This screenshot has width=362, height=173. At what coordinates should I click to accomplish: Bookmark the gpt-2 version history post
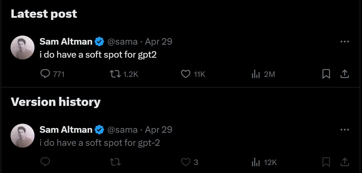[x=326, y=162]
